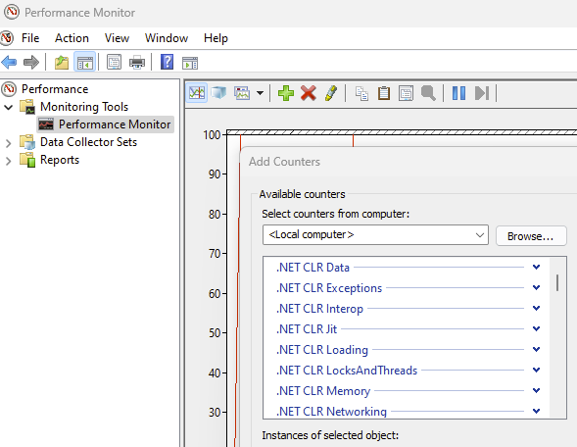This screenshot has width=577, height=447.
Task: Open the Action menu
Action: 72,38
